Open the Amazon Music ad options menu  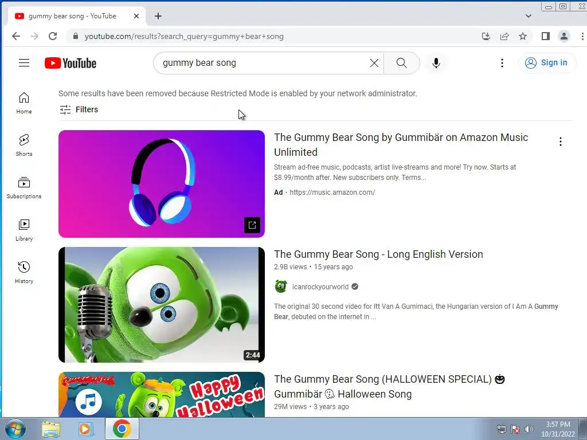pyautogui.click(x=560, y=142)
